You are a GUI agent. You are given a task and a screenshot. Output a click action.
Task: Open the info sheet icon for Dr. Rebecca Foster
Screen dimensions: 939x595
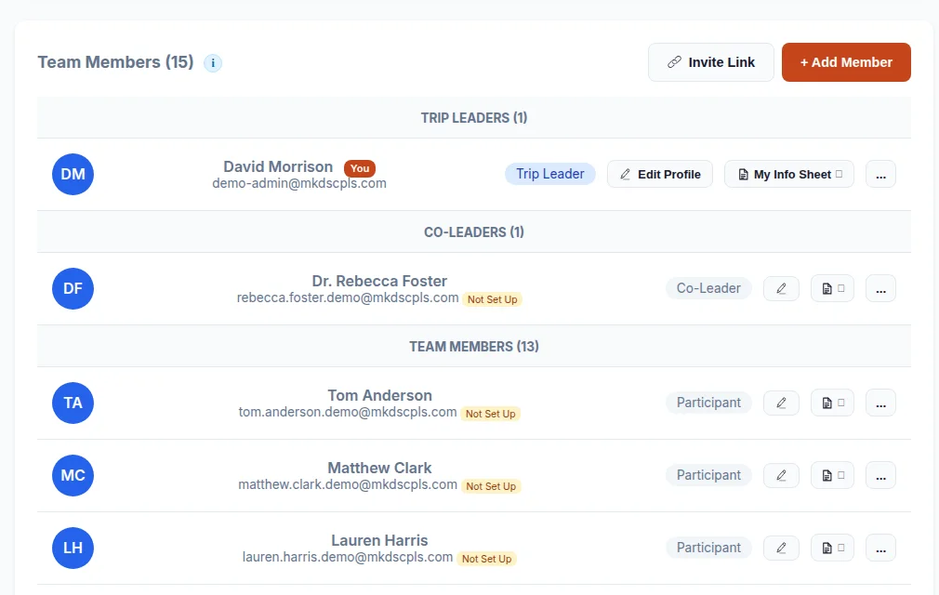click(832, 288)
